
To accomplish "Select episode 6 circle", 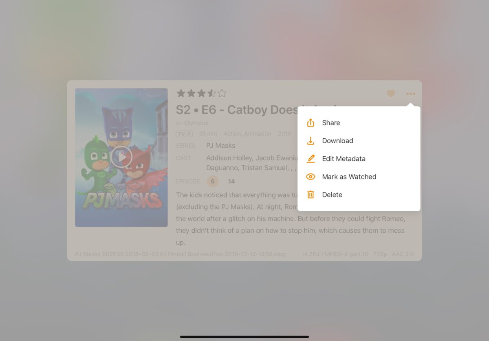I will 213,181.
